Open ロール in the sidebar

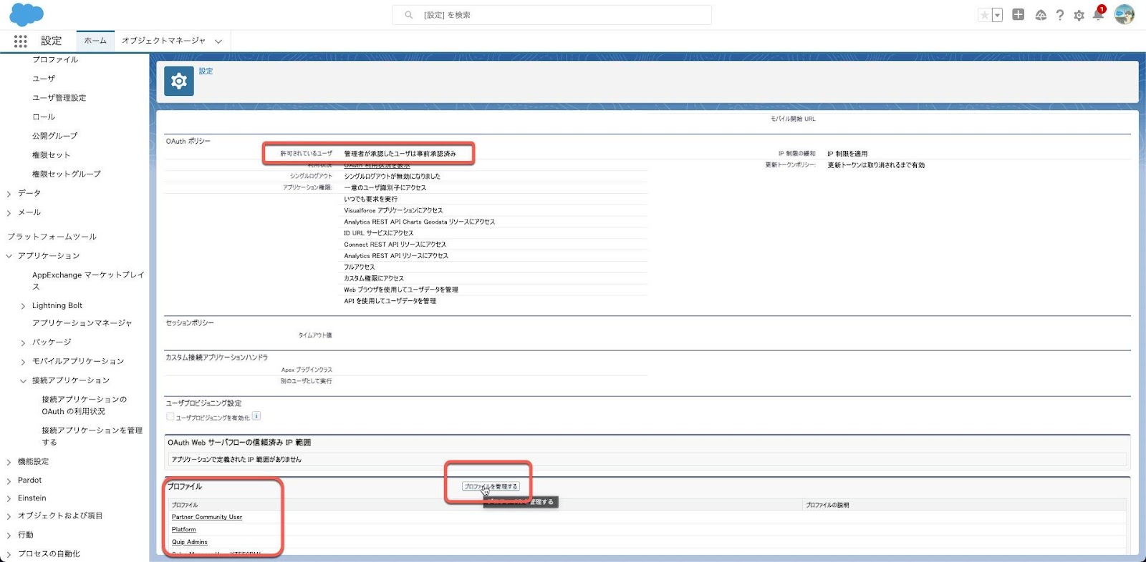(44, 117)
